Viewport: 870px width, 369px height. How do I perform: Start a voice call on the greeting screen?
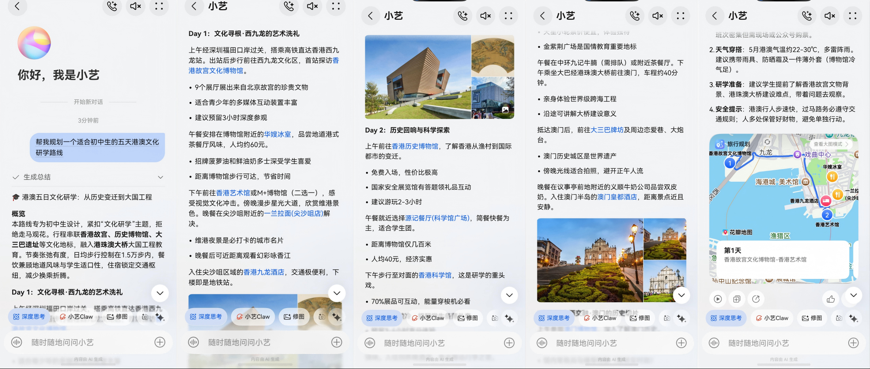pyautogui.click(x=112, y=6)
